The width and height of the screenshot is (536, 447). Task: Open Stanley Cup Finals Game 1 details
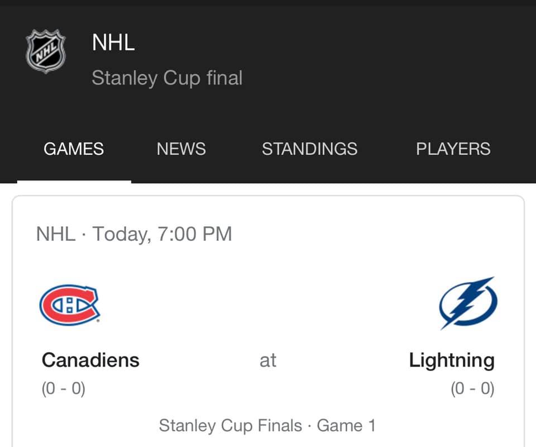tap(267, 426)
